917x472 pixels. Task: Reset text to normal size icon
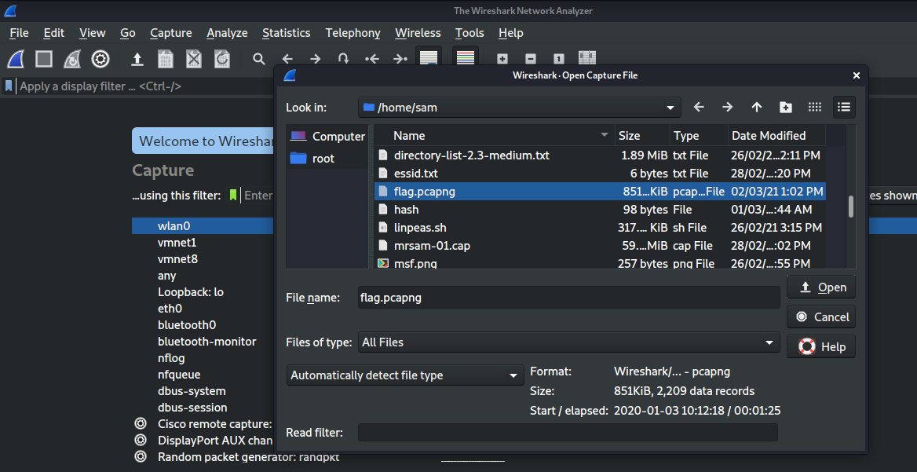pos(558,58)
